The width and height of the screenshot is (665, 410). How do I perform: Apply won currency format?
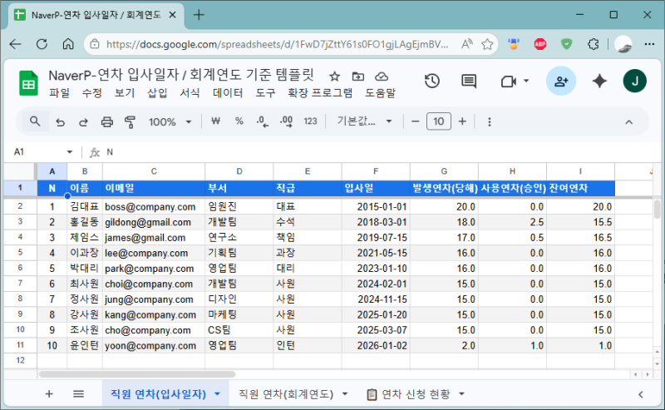click(x=215, y=121)
